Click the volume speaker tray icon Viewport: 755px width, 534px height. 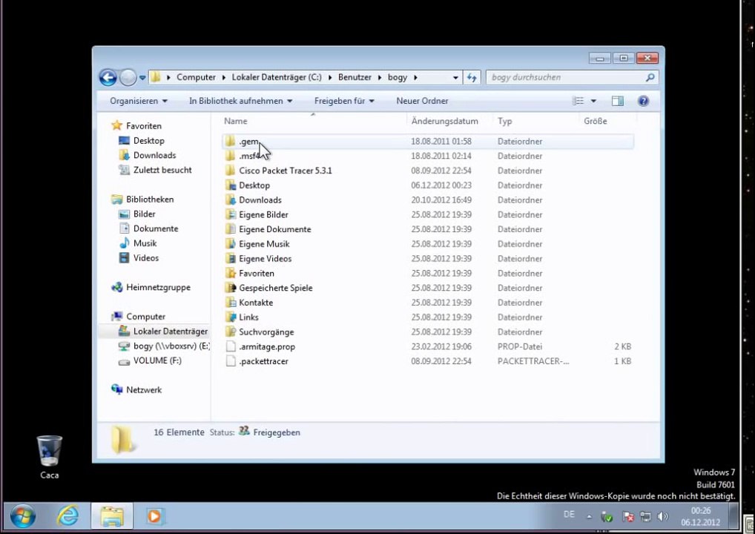point(663,517)
